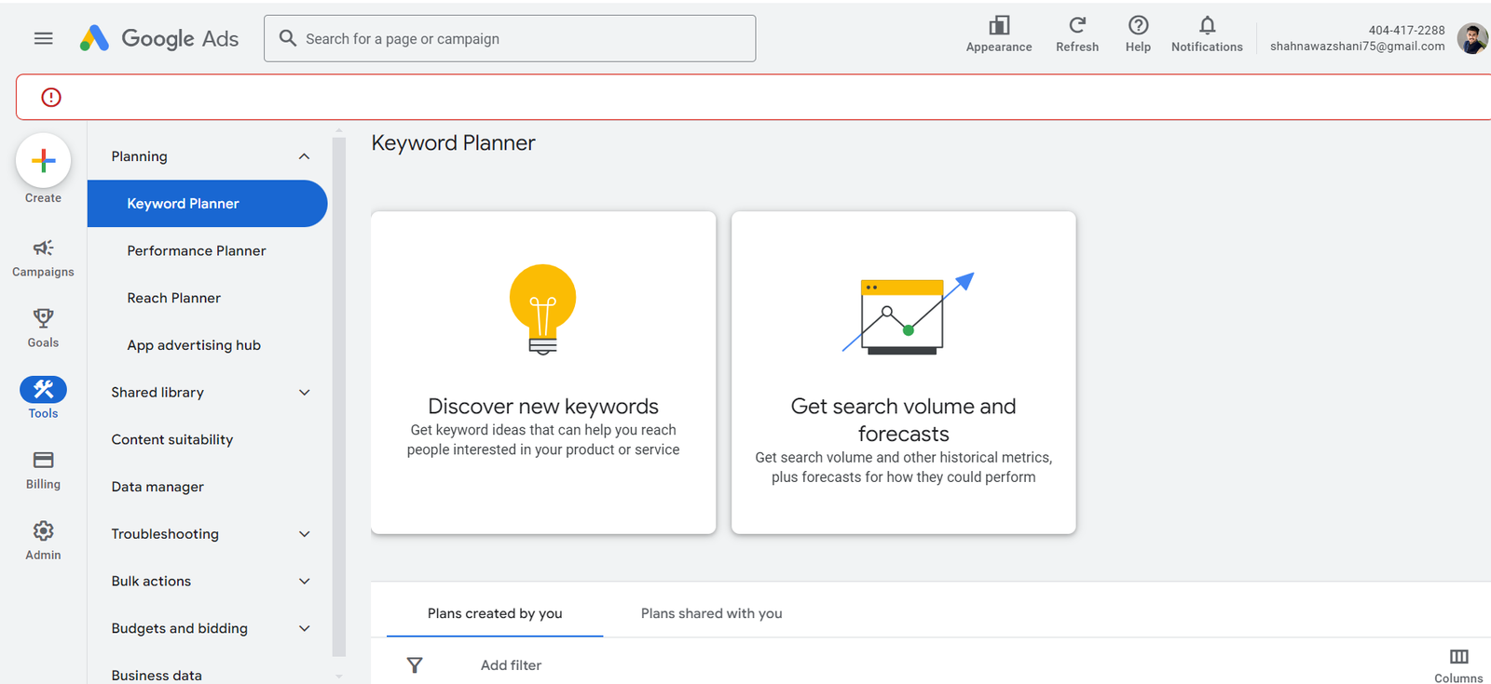Open Get search volume and forecasts title
The width and height of the screenshot is (1491, 684).
904,420
